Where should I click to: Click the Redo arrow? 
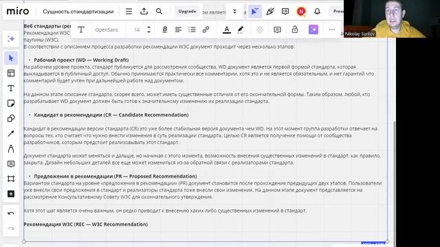[11, 228]
